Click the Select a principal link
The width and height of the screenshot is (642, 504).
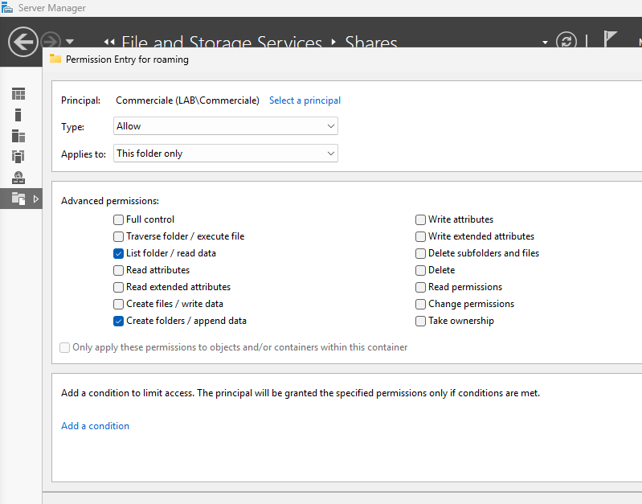[x=305, y=100]
